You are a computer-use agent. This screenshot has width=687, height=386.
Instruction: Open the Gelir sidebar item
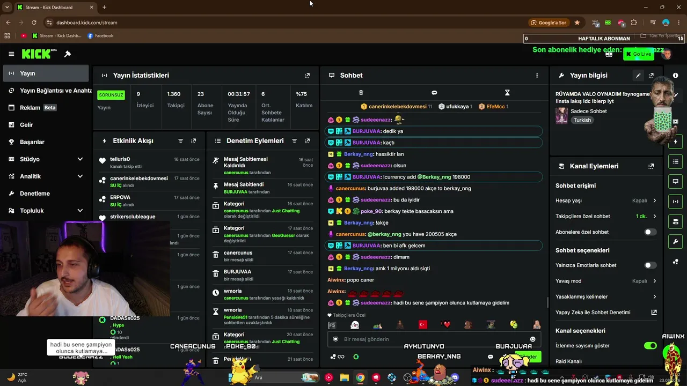click(46, 125)
